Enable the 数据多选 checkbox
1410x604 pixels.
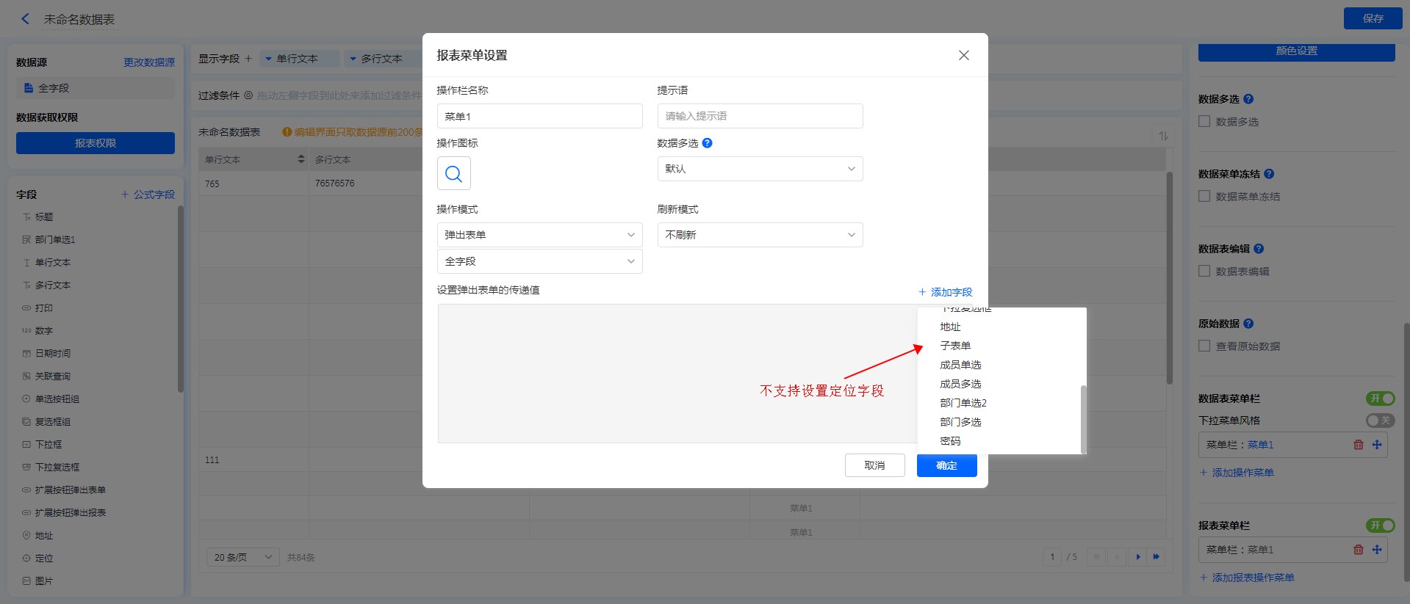[x=1204, y=122]
